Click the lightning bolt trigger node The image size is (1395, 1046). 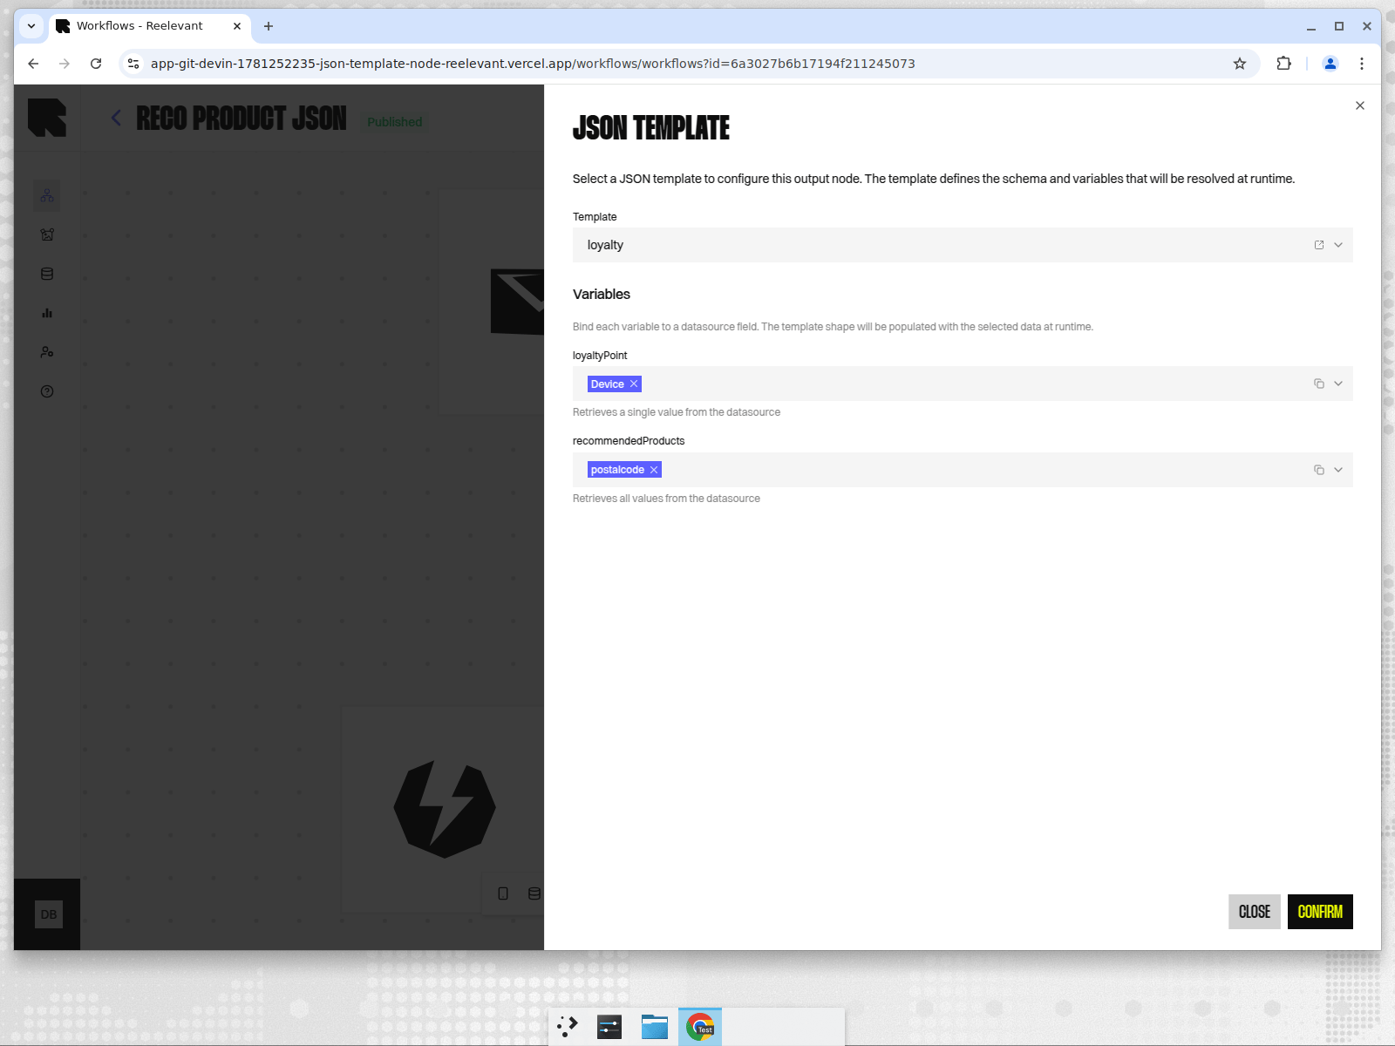(x=445, y=809)
